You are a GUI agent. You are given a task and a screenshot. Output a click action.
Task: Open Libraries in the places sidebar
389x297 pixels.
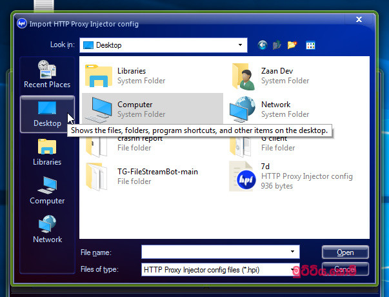[47, 152]
